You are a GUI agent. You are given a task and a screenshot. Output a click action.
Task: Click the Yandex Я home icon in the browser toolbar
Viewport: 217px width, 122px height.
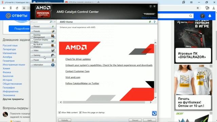click(x=11, y=8)
